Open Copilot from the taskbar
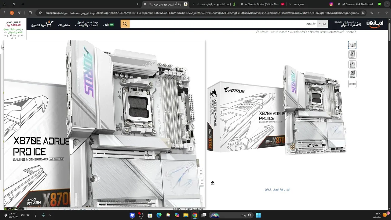Screen dimensions: 391x220 pyautogui.click(x=177, y=215)
